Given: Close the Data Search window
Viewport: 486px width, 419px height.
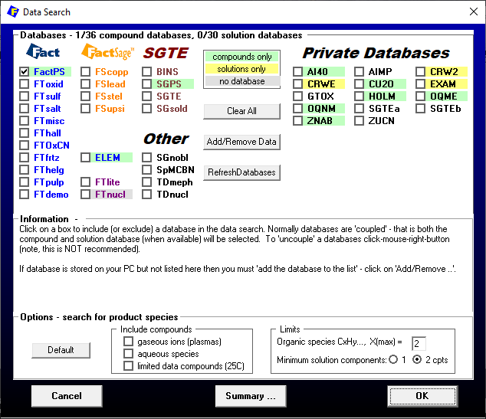Looking at the screenshot, I should click(473, 11).
